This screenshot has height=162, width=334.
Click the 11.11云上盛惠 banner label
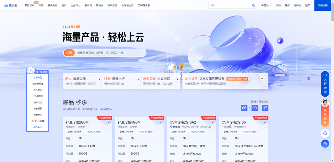pos(71,27)
